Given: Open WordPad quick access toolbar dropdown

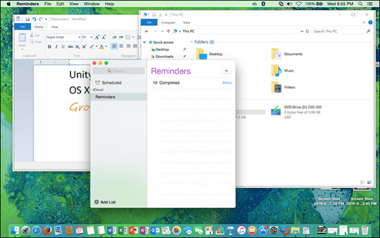Looking at the screenshot, I should (x=46, y=19).
